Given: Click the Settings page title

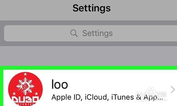Looking at the screenshot, I should tap(92, 8).
